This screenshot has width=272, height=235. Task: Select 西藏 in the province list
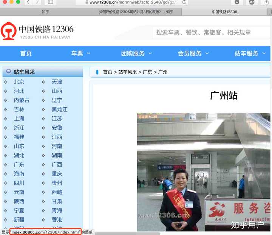(57, 192)
